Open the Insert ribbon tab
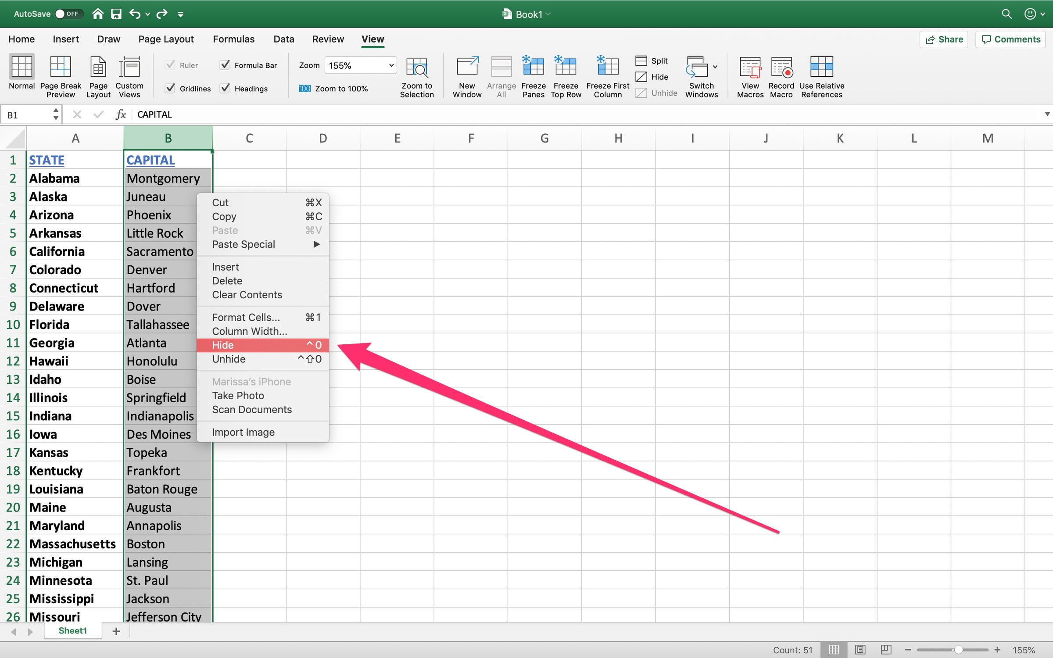1053x658 pixels. click(66, 39)
